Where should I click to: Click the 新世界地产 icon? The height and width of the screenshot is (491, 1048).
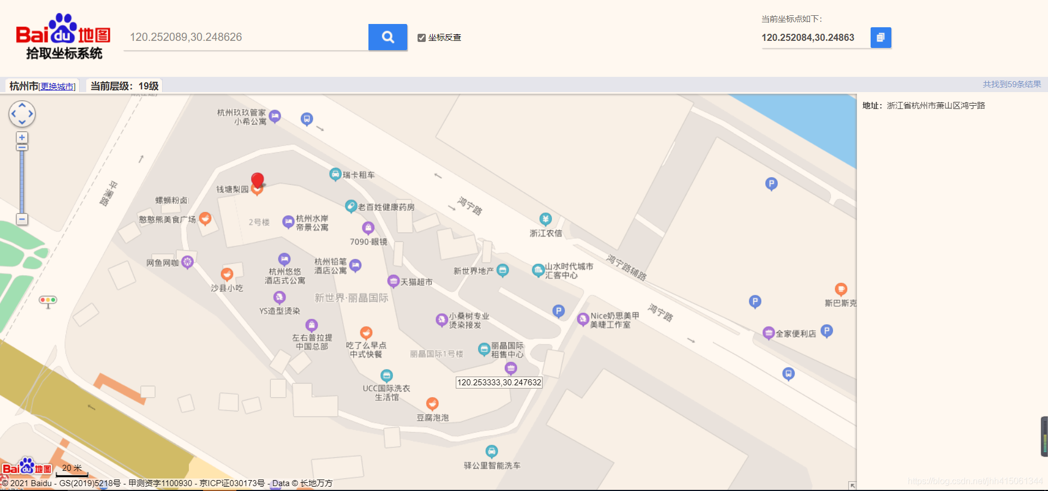(x=503, y=270)
